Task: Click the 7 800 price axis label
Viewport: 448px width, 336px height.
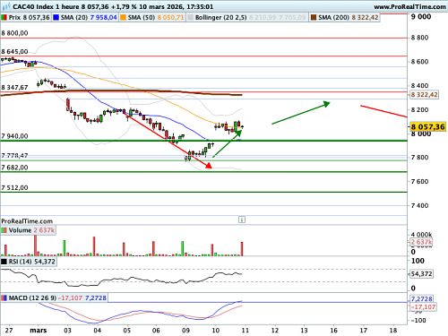Action: [419, 158]
